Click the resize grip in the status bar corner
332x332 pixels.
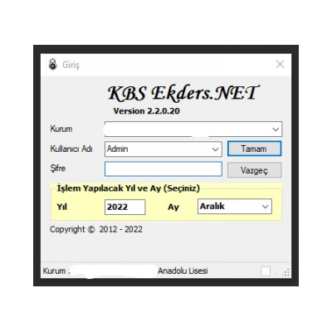(x=286, y=272)
